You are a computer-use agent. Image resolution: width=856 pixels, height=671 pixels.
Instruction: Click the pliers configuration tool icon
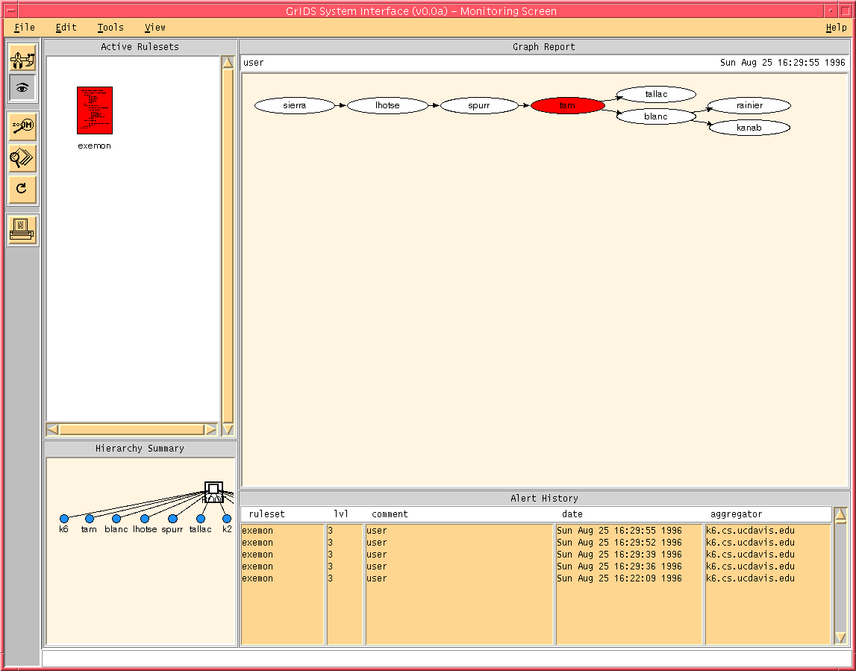[22, 58]
